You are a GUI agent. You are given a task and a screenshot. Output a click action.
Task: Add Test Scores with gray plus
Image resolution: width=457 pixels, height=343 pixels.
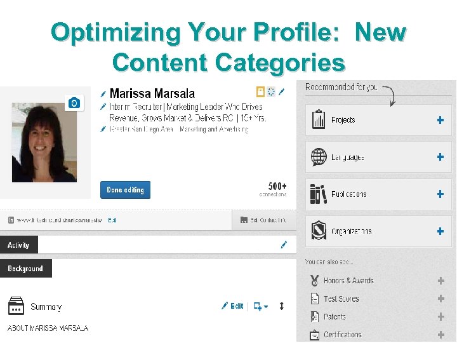coord(441,299)
